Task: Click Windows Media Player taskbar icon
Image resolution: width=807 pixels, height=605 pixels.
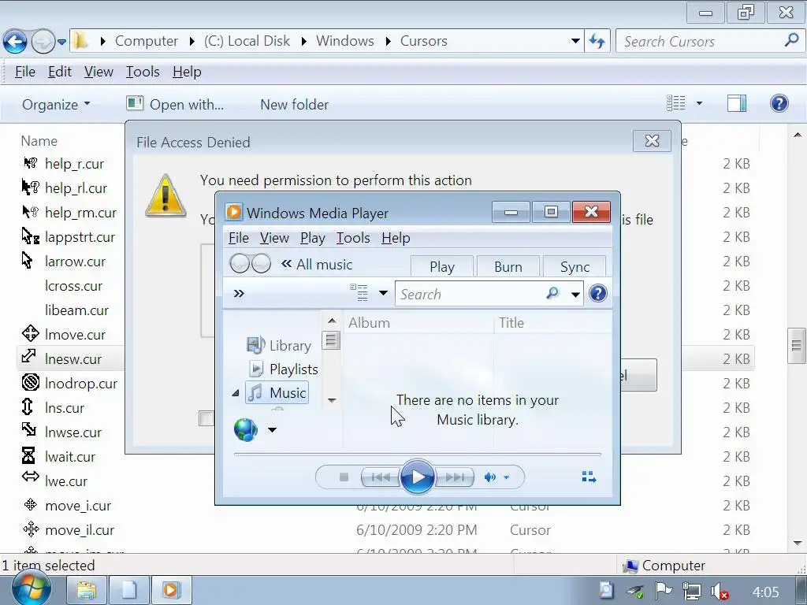Action: coord(171,590)
